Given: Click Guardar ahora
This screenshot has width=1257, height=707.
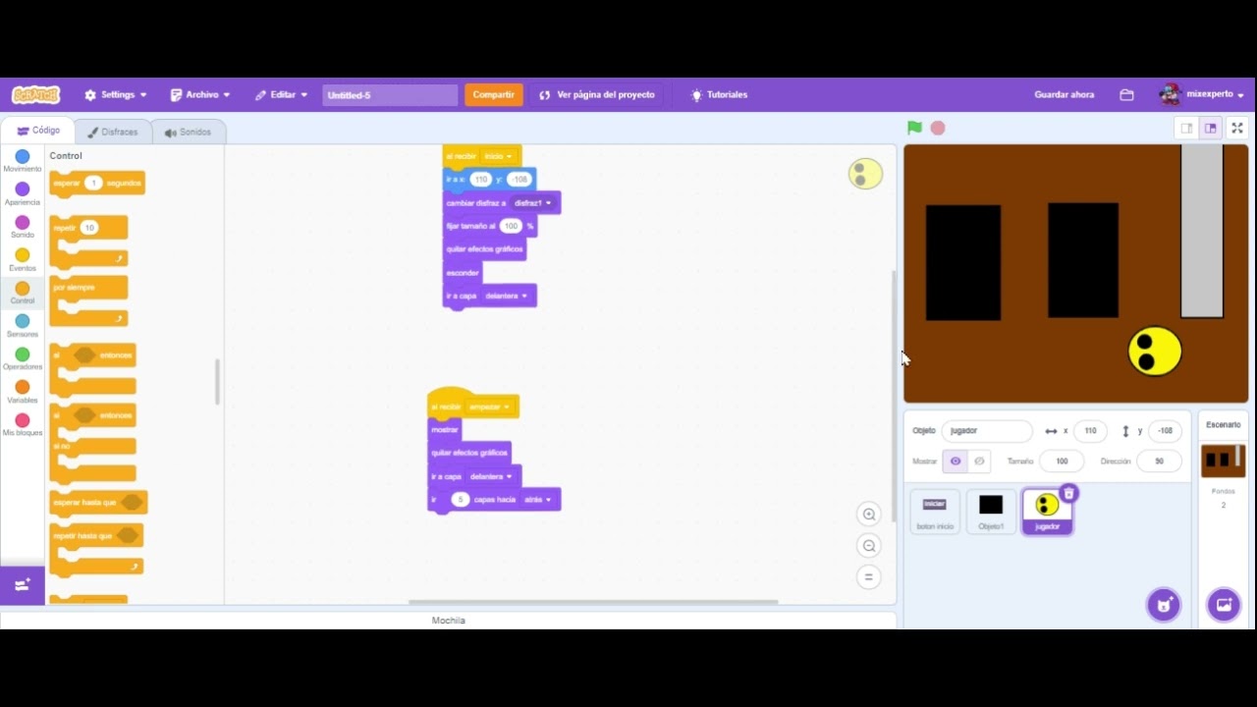Looking at the screenshot, I should [1064, 95].
